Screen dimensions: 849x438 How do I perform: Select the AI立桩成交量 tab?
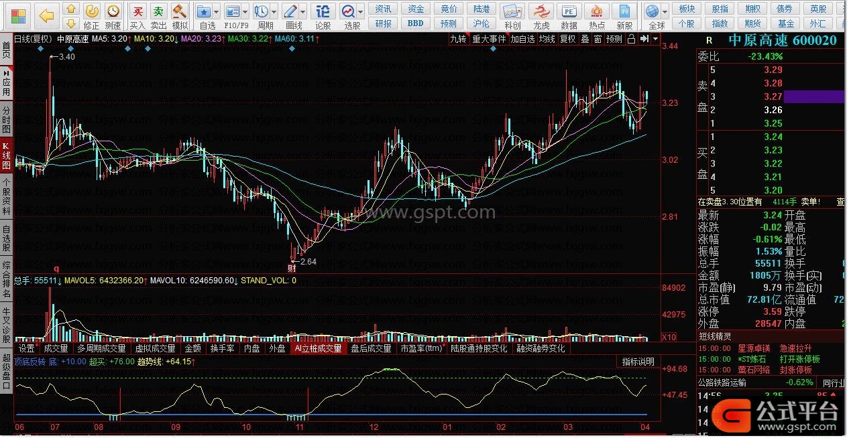click(319, 348)
